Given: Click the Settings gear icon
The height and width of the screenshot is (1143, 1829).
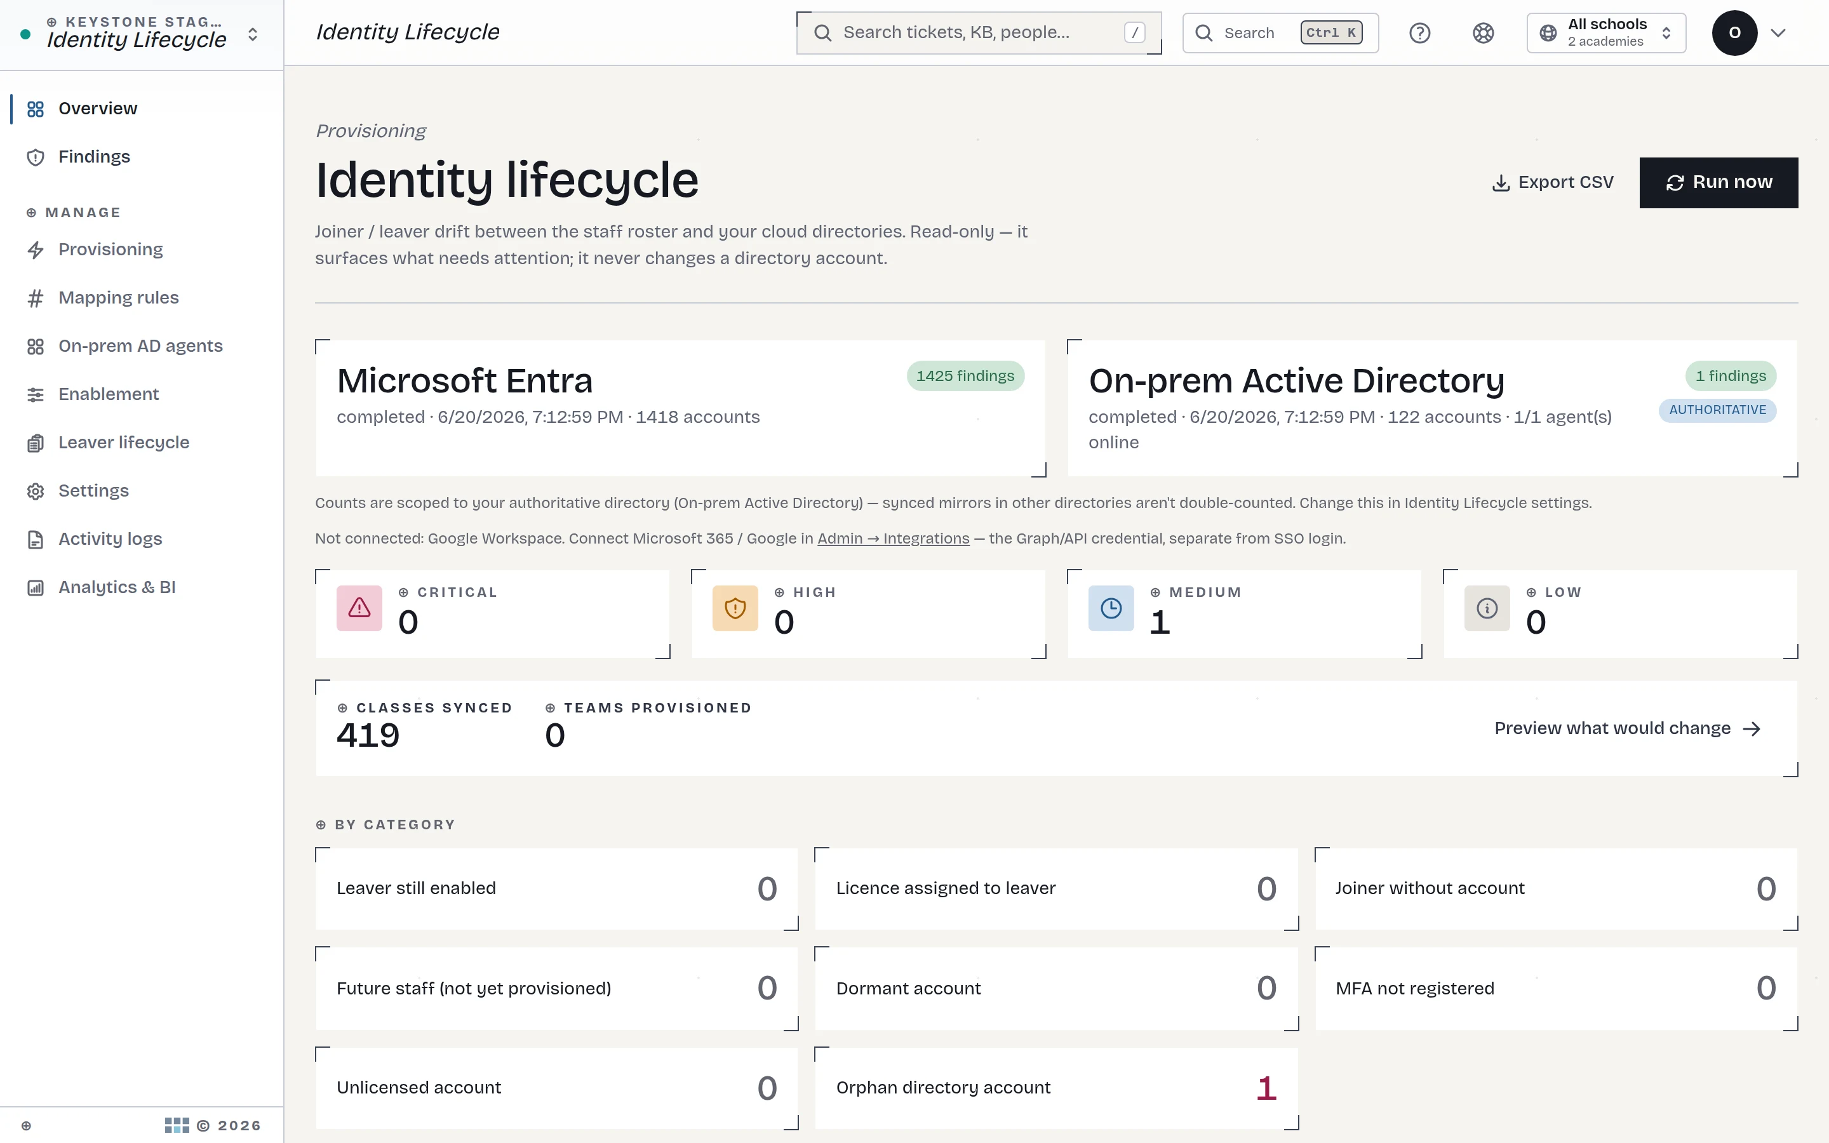Looking at the screenshot, I should pyautogui.click(x=36, y=491).
